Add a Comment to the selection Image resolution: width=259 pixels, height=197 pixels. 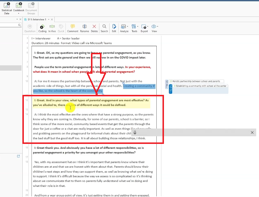73,28
